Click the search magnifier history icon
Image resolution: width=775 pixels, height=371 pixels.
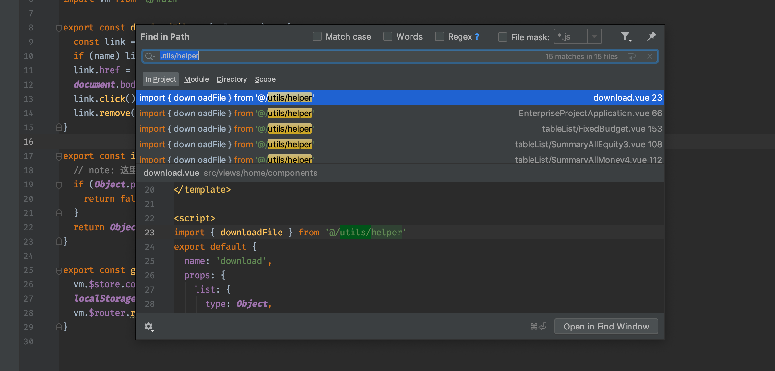(149, 56)
